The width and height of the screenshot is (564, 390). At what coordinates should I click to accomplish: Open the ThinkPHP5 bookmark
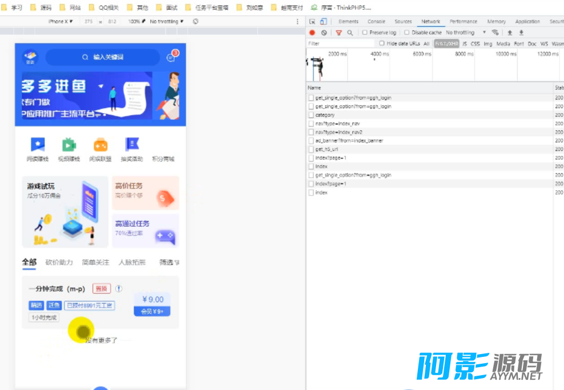tap(341, 7)
